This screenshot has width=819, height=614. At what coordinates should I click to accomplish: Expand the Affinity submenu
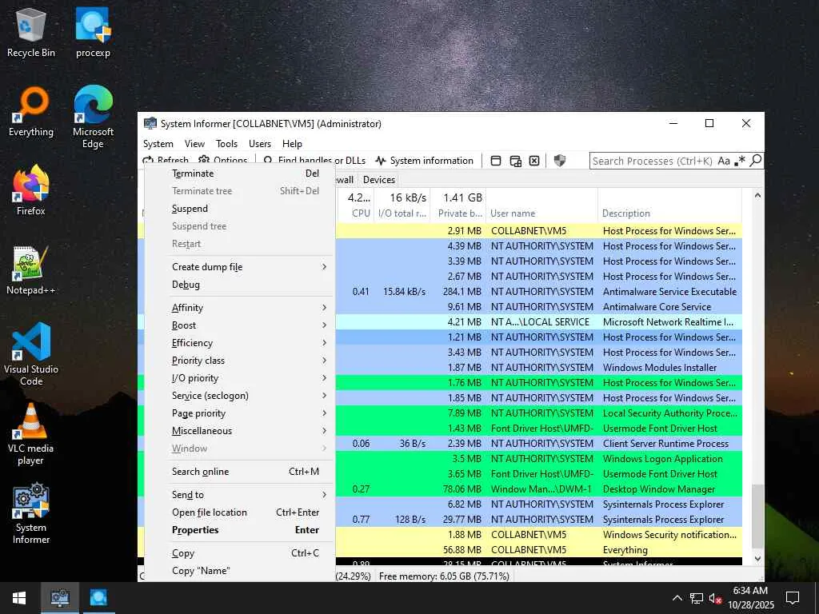click(x=240, y=308)
